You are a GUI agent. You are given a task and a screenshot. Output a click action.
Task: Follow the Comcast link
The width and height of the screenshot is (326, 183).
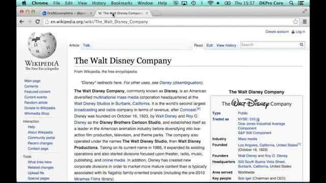(188, 110)
